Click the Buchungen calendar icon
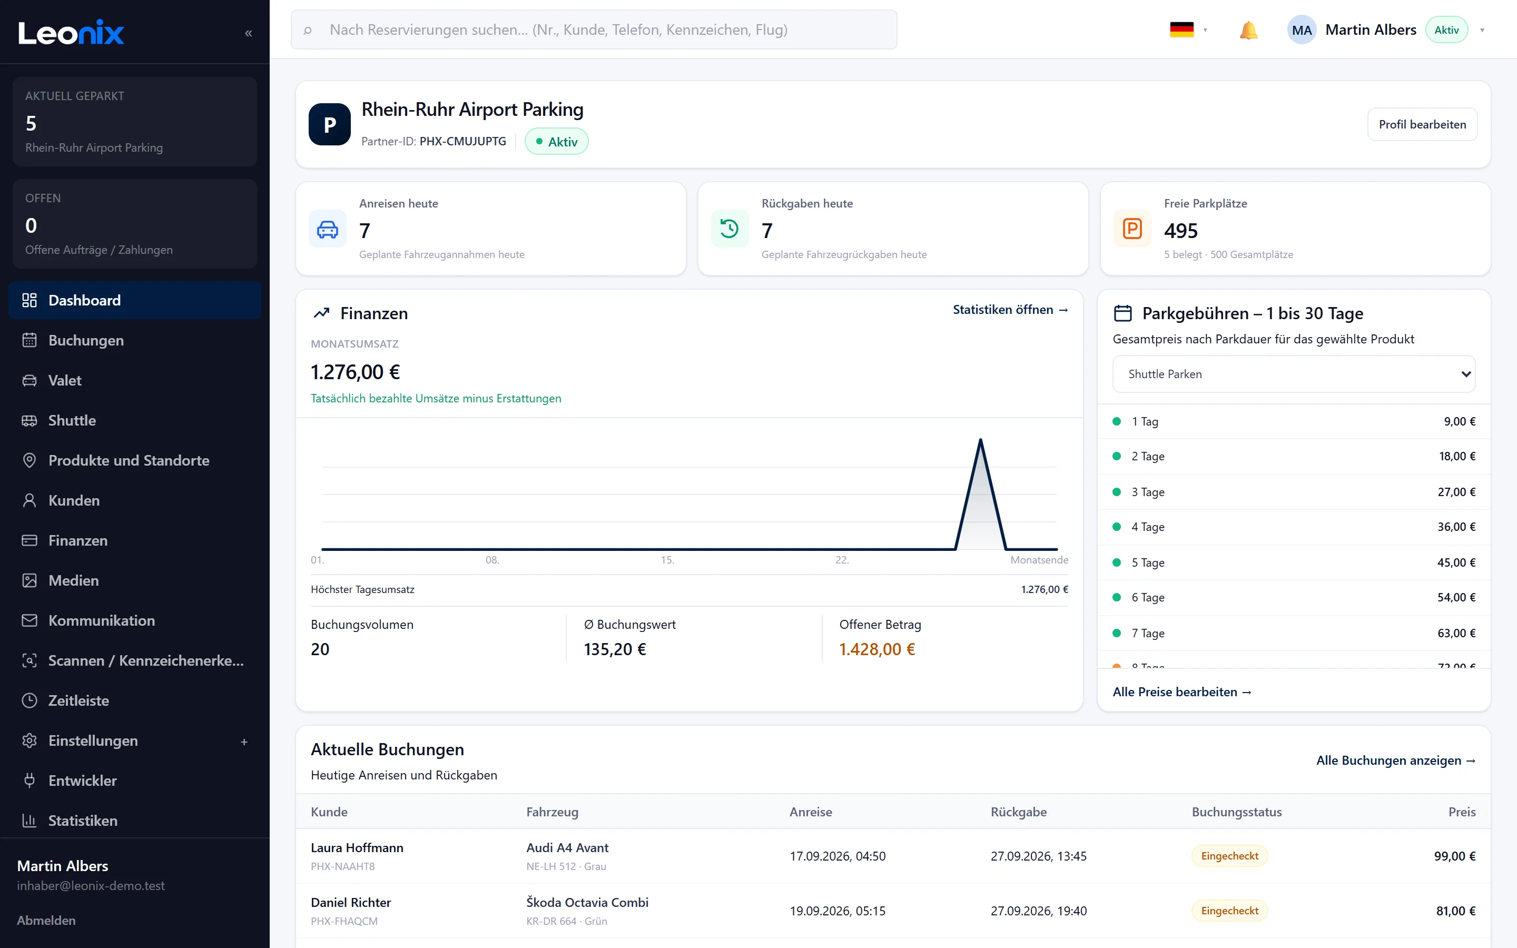1517x948 pixels. click(29, 340)
